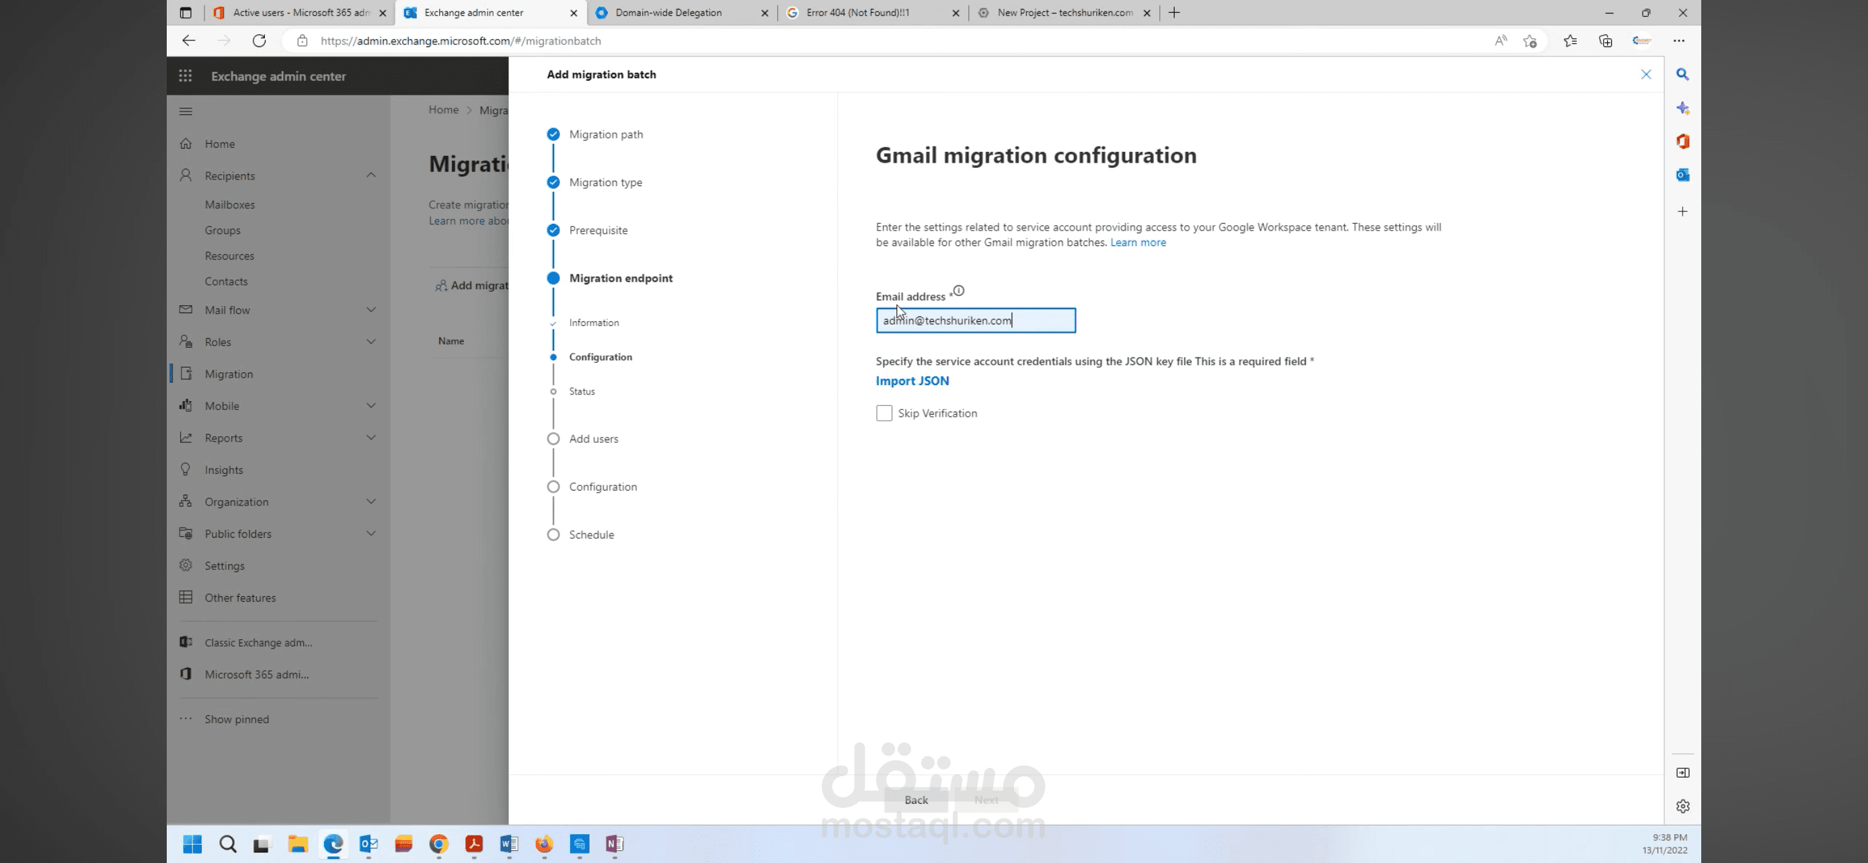1868x863 pixels.
Task: Expand the Public folders section chevron
Action: [371, 533]
